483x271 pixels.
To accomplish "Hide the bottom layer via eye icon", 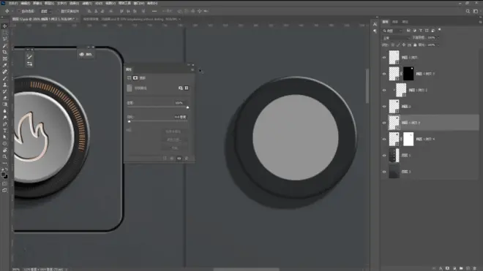I will point(384,172).
